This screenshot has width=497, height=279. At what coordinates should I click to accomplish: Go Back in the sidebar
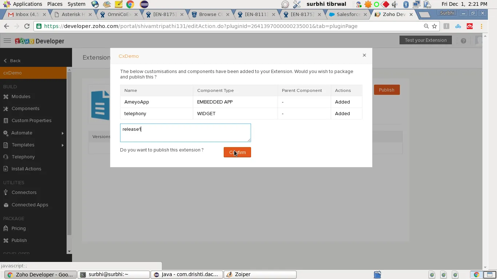click(x=12, y=61)
